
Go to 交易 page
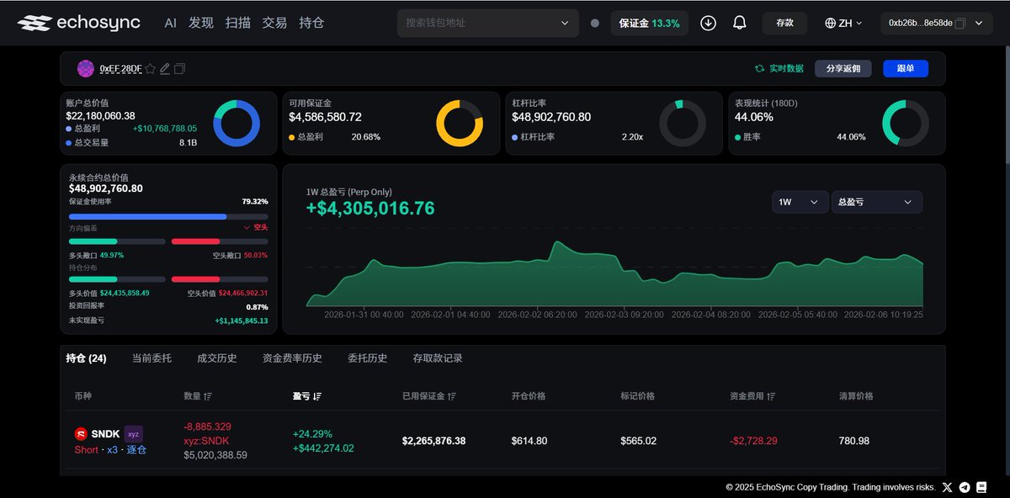point(274,23)
